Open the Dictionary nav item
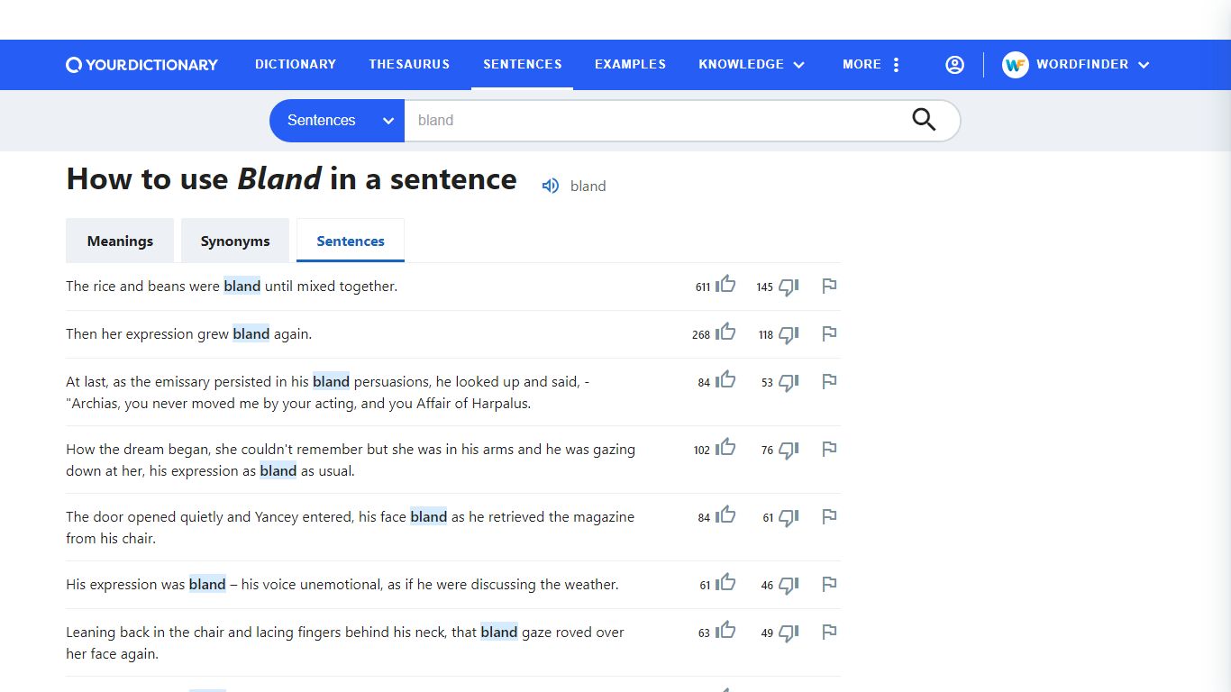Viewport: 1231px width, 692px height. [x=296, y=65]
